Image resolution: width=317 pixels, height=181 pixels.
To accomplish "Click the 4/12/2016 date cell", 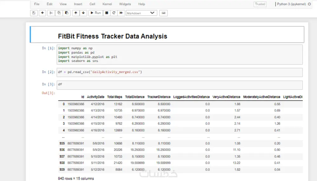I will click(x=98, y=104).
